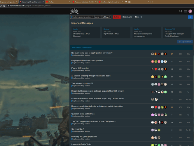This screenshot has height=146, width=194.
Task: Click first poster avatar on Cbt rewards topic
Action: point(153,130)
